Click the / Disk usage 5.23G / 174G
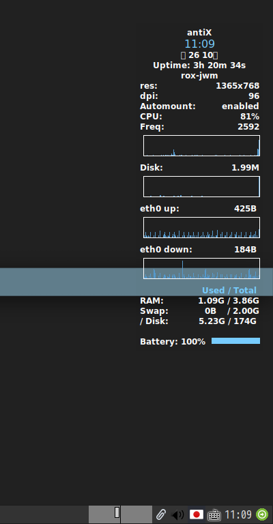Screen dimensions: 273x524 227,321
